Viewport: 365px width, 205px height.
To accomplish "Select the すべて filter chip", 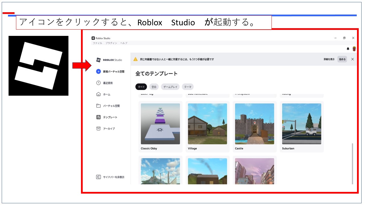I will pyautogui.click(x=141, y=87).
